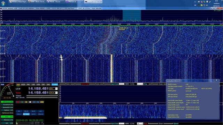Click the blue rewind arrows button
The height and width of the screenshot is (125, 223).
(34, 102)
